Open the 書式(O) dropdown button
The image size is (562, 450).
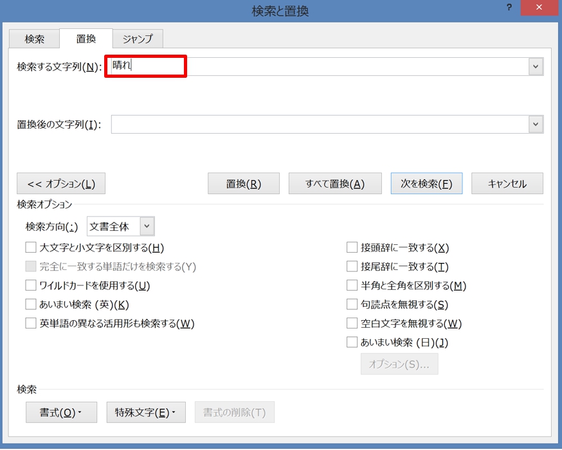[x=61, y=412]
